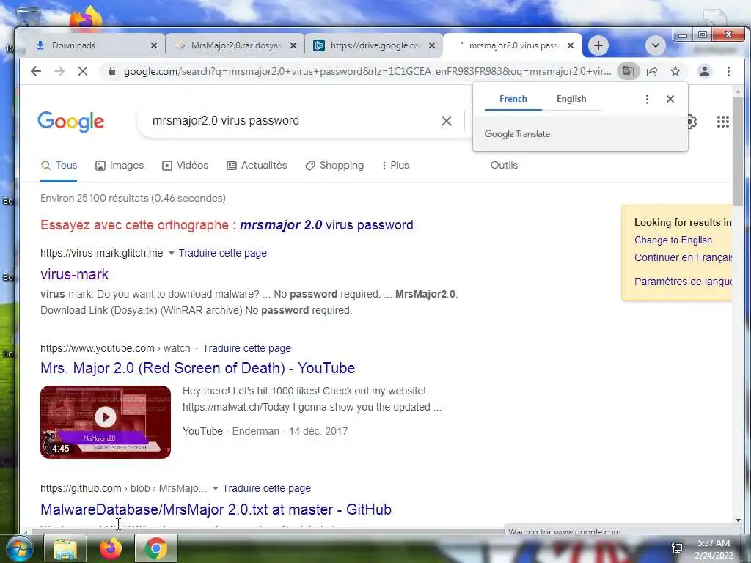The width and height of the screenshot is (751, 563).
Task: Expand the Plus menu
Action: coord(395,165)
